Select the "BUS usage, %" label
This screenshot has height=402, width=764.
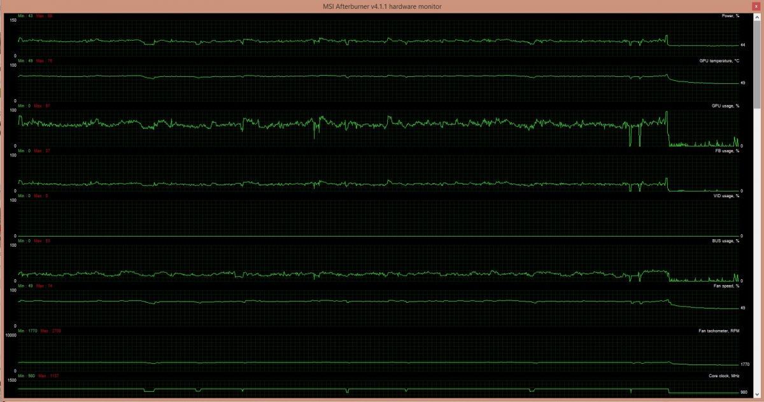pos(726,241)
